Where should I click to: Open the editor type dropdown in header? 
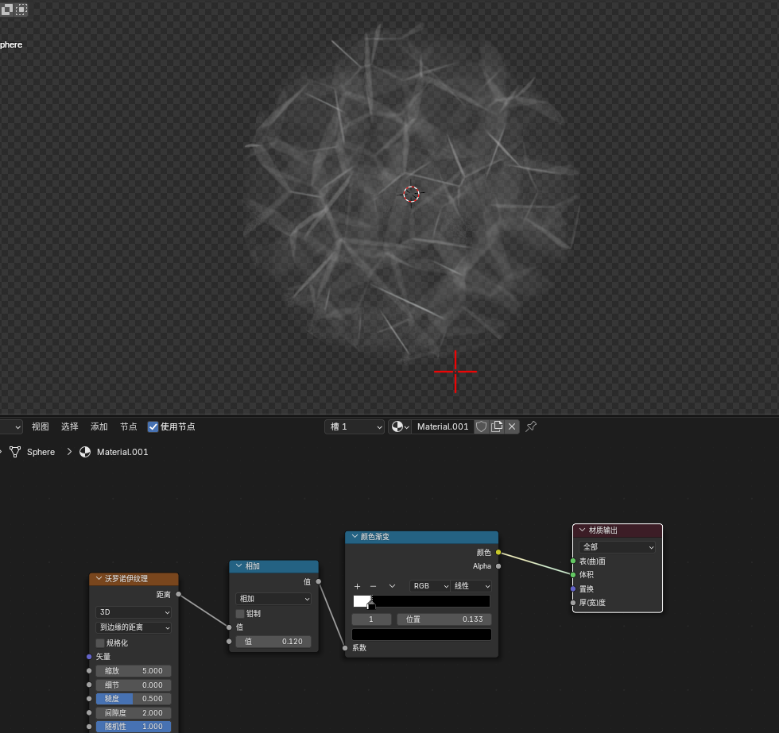[x=11, y=426]
